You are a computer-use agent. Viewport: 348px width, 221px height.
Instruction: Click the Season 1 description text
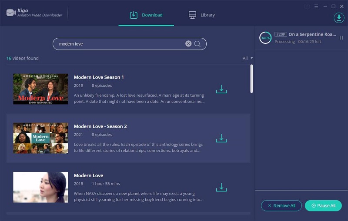(x=139, y=98)
